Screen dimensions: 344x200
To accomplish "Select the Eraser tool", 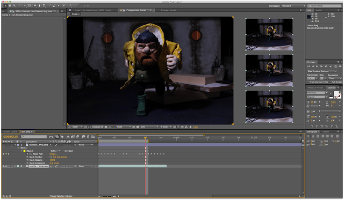I will [59, 6].
